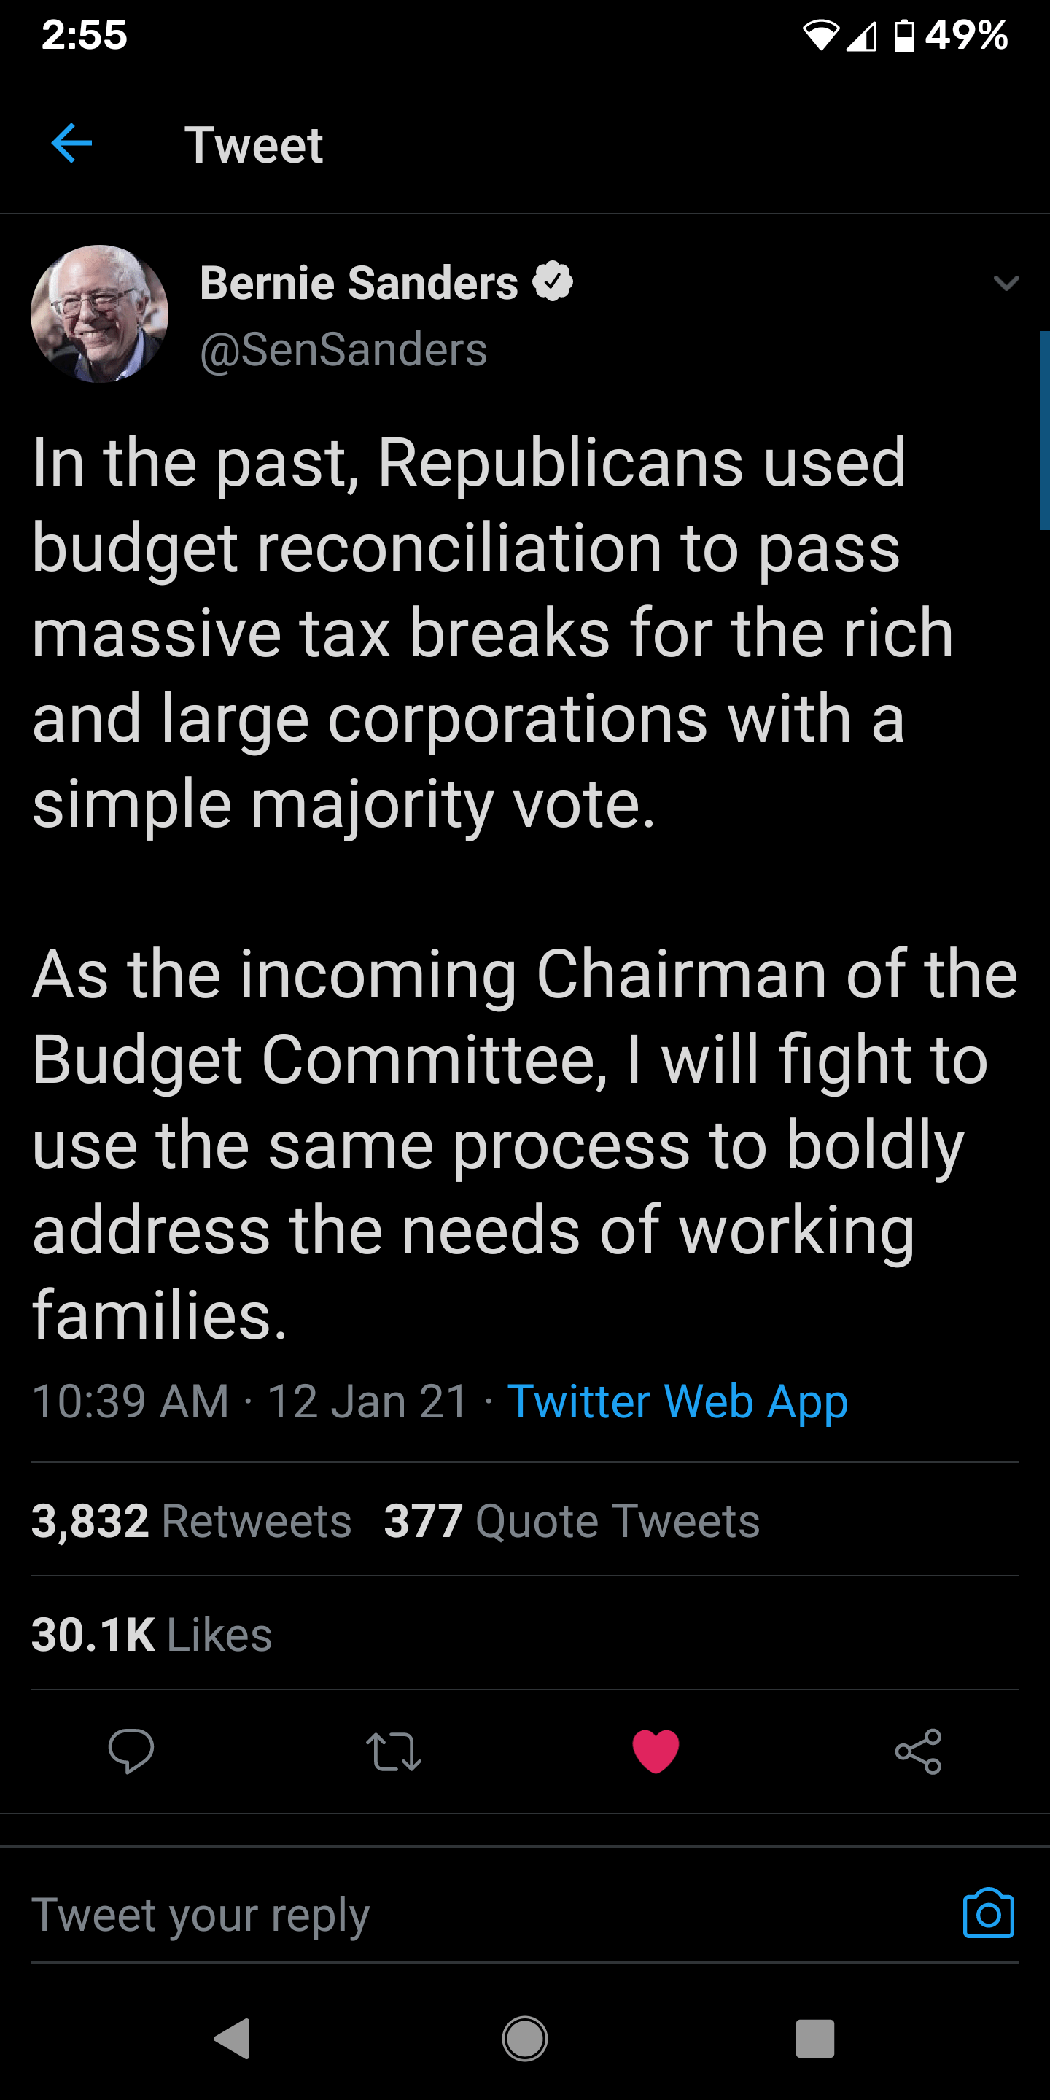Expand tweet actions via the caret icon

(1008, 284)
